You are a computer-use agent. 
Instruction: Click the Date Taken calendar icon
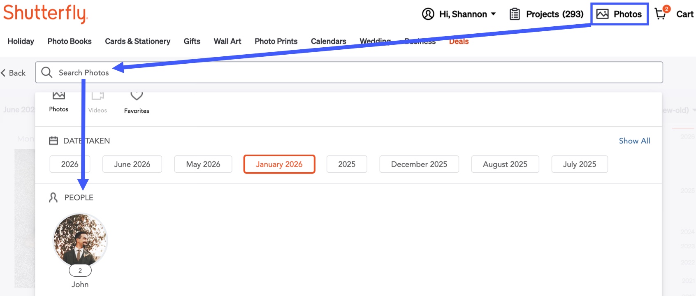point(53,141)
